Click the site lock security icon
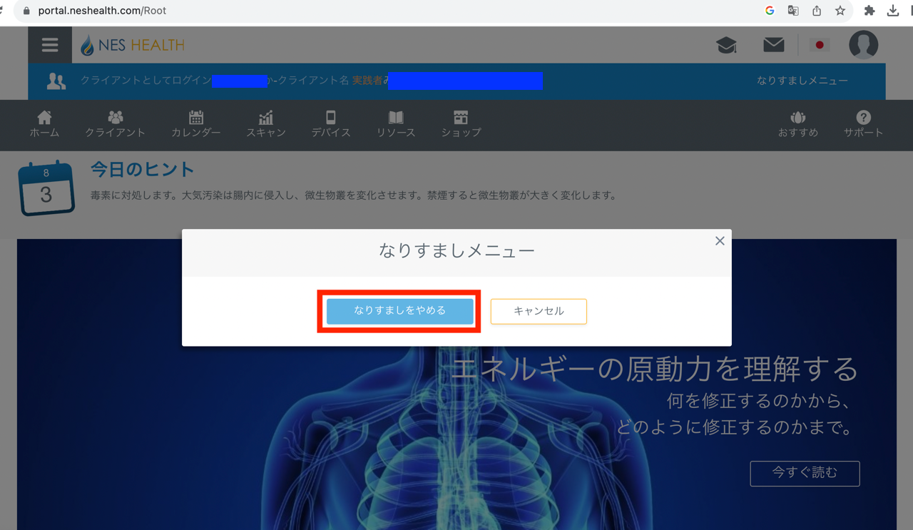Viewport: 913px width, 530px height. [26, 11]
